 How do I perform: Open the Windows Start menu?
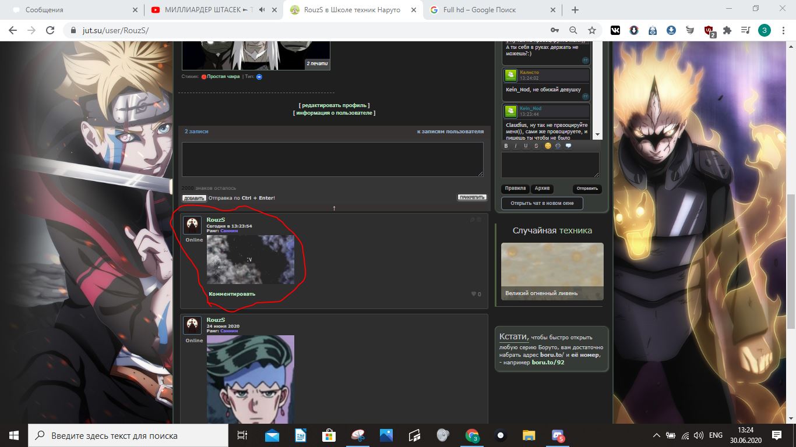(x=14, y=435)
